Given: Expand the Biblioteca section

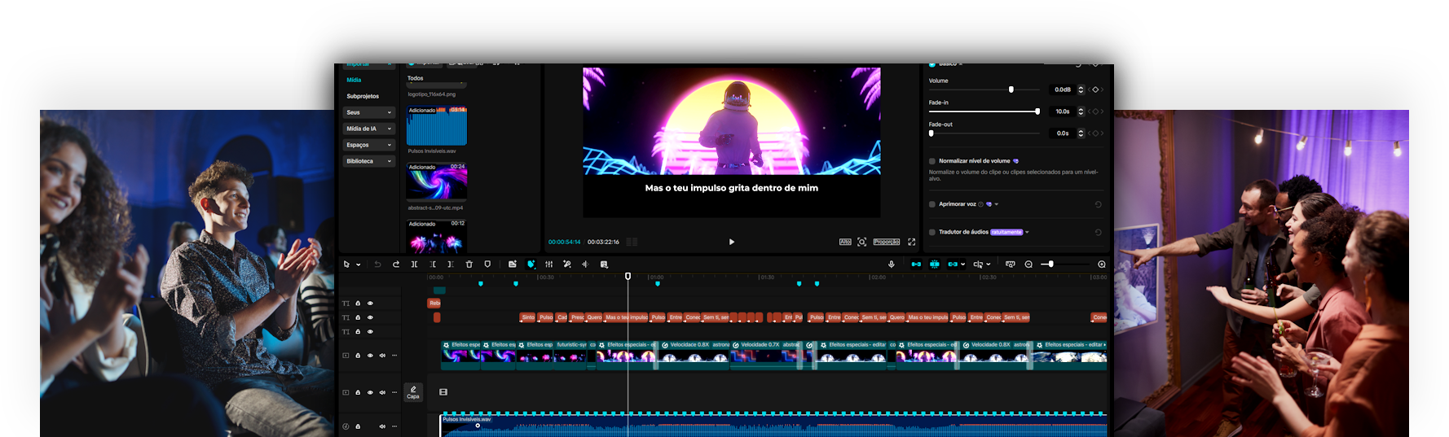Looking at the screenshot, I should click(x=390, y=161).
